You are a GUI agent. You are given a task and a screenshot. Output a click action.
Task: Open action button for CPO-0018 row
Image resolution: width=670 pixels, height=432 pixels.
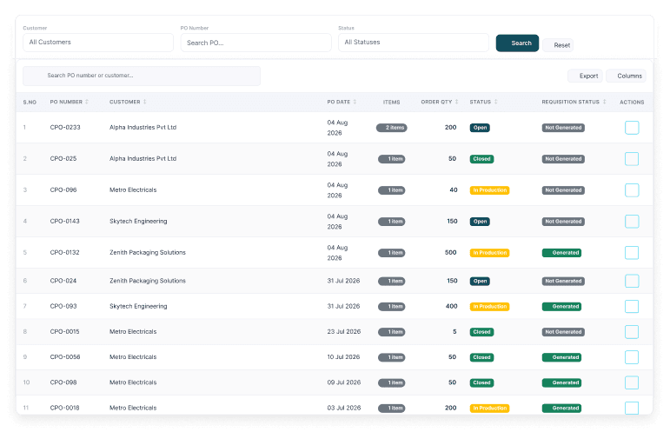click(632, 408)
